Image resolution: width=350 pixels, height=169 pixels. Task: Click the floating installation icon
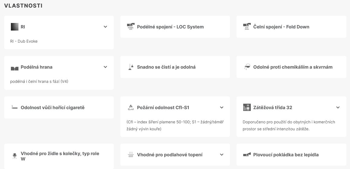click(x=247, y=154)
